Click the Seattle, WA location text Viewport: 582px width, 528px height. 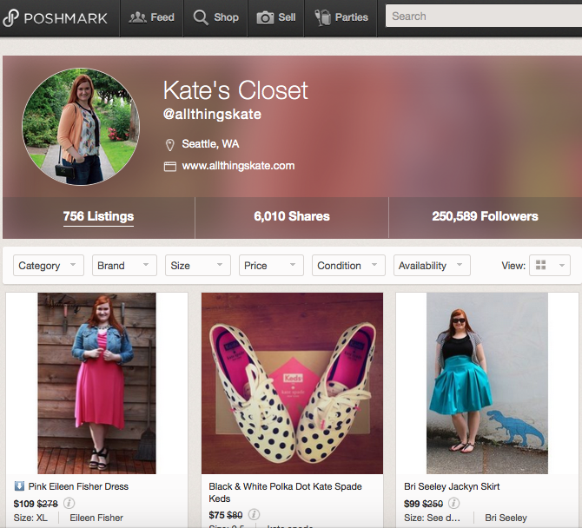(210, 144)
